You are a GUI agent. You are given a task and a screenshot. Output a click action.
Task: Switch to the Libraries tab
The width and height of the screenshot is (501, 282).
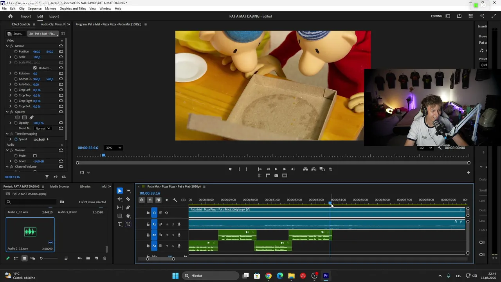[85, 186]
